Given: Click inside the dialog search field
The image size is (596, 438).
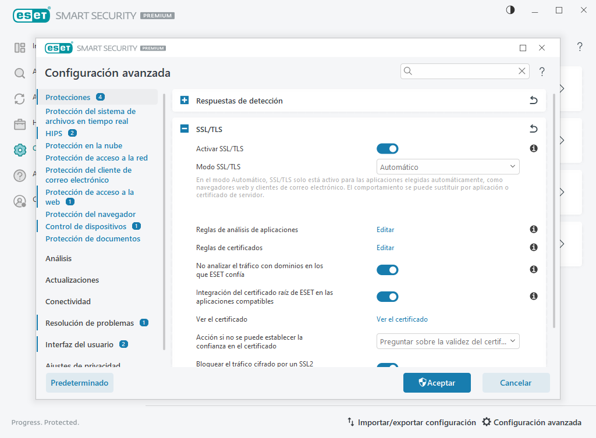Looking at the screenshot, I should coord(460,70).
